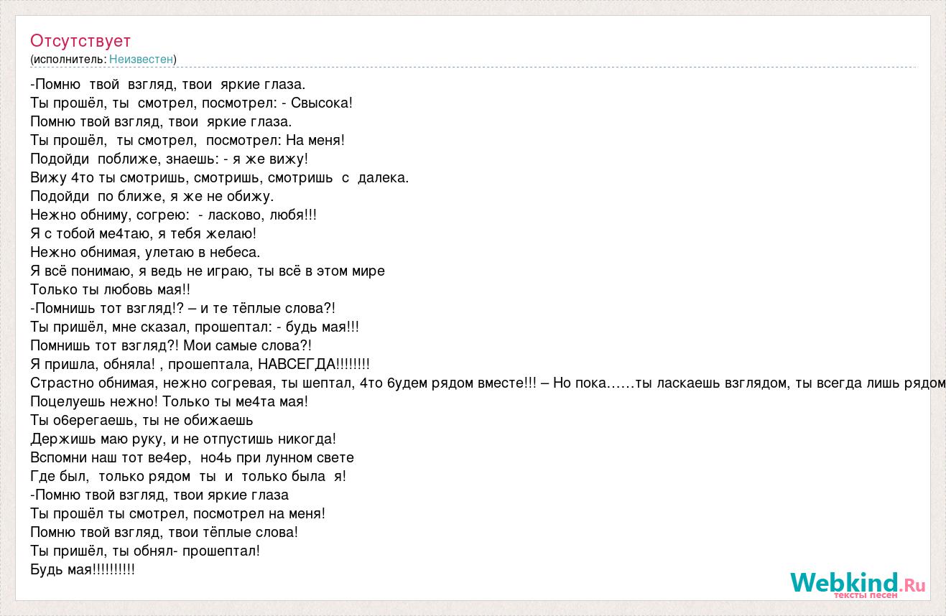The height and width of the screenshot is (616, 946).
Task: Click final line 'Будь мая!!!!!!!!!!'
Action: point(83,569)
